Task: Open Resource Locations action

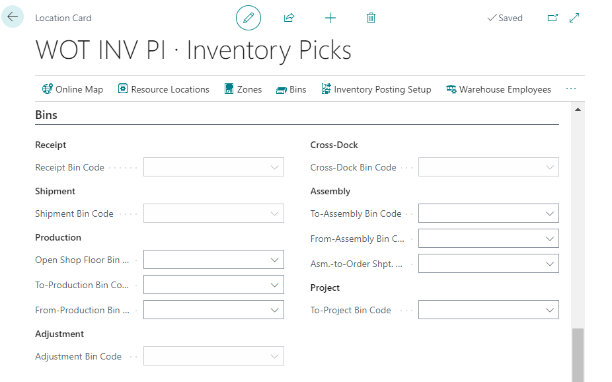Action: [163, 89]
